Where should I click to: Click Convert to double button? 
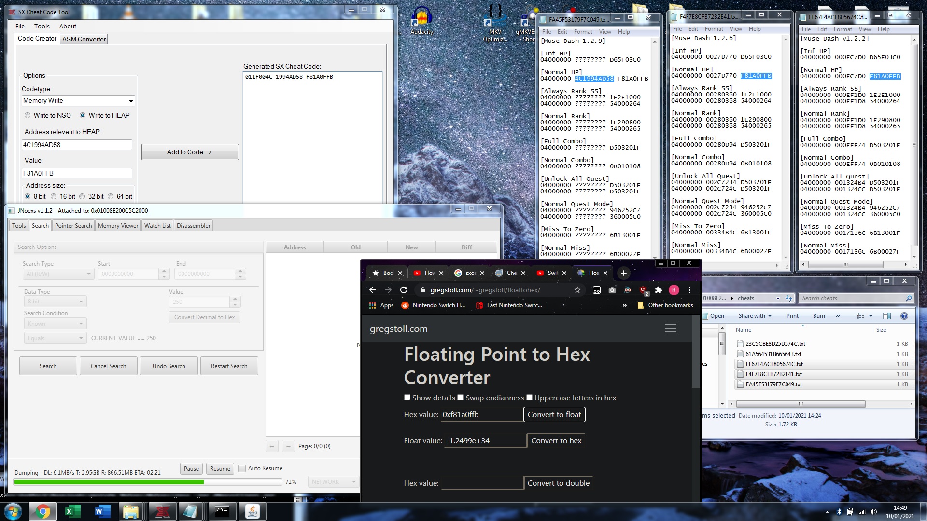coord(558,483)
